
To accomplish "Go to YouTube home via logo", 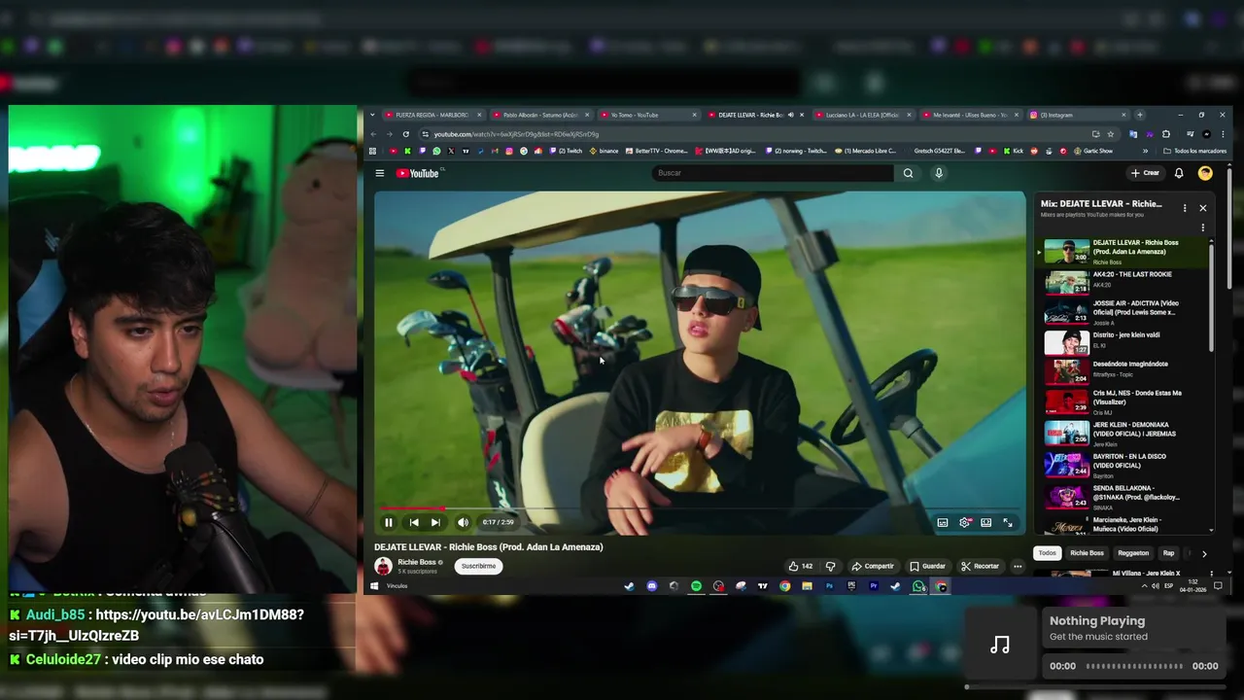I will [419, 173].
